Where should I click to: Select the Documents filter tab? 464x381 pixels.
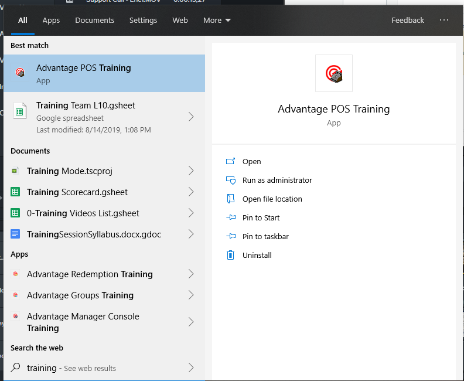coord(94,20)
